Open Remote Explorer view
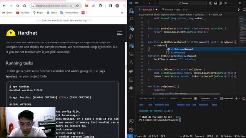Image resolution: width=246 pixels, height=138 pixels. point(131,54)
